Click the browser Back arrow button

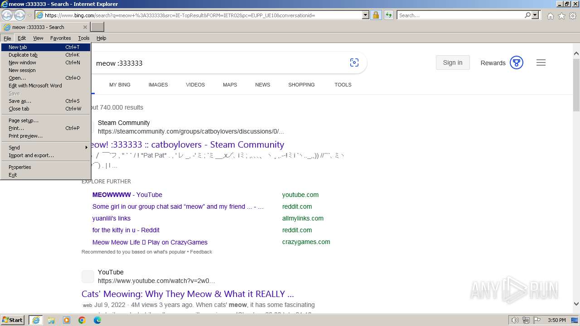point(7,15)
